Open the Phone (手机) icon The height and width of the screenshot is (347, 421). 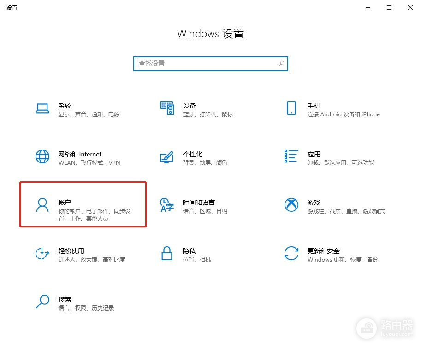(x=291, y=108)
